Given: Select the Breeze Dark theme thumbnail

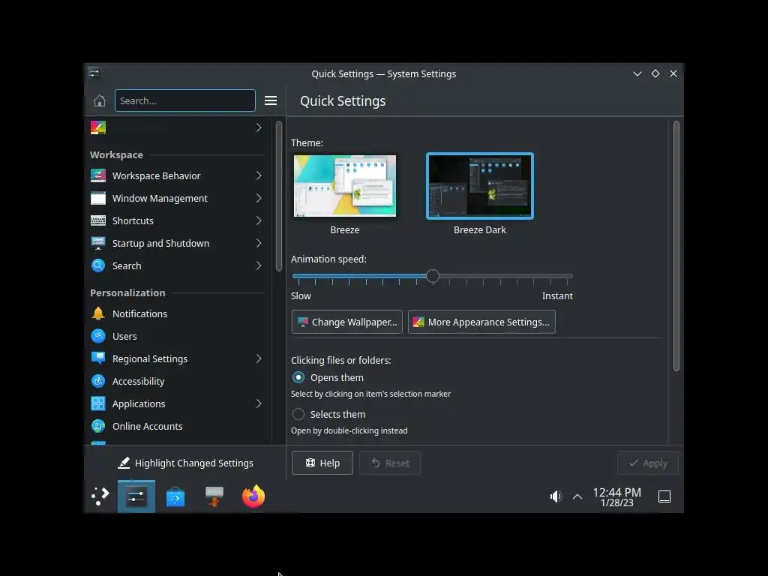Looking at the screenshot, I should [480, 186].
